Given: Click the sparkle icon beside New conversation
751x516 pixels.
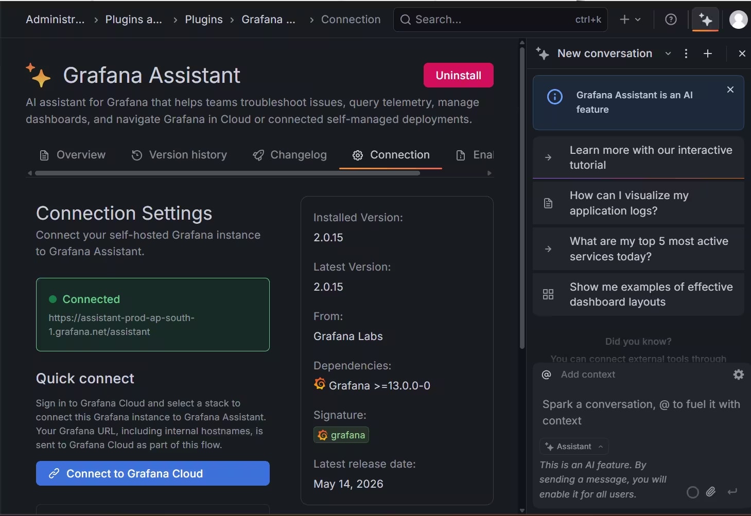Looking at the screenshot, I should coord(543,54).
